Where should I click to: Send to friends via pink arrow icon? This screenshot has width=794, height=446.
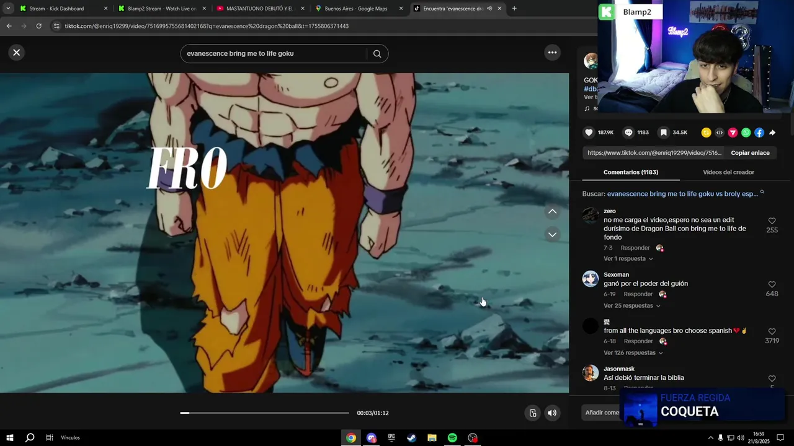point(733,133)
